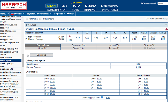This screenshot has height=102, width=168.
Task: Click the Основные section button
Action: click(x=41, y=55)
